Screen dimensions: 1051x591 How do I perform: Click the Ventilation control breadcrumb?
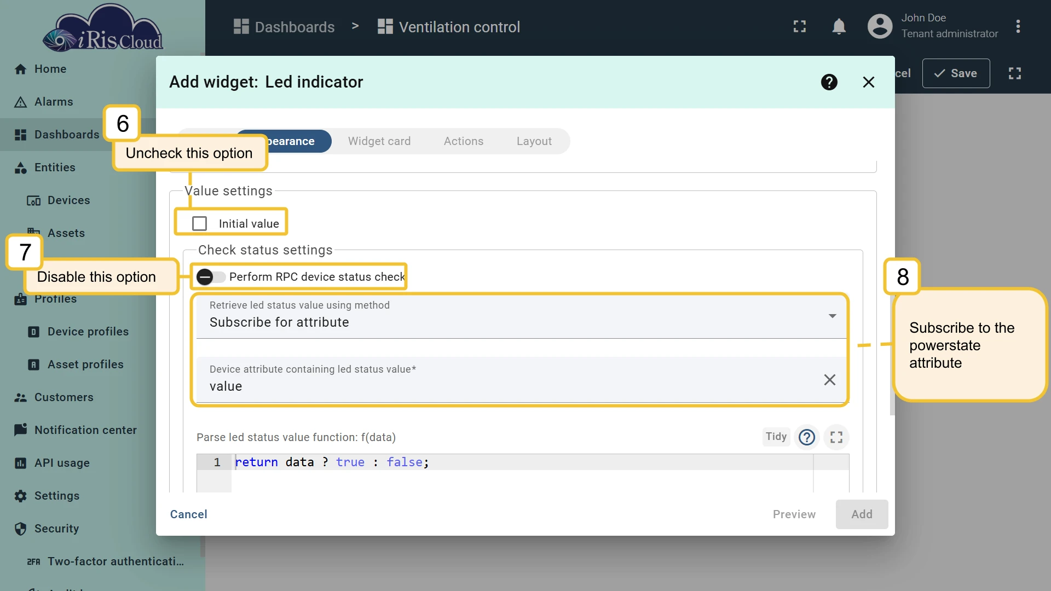point(449,27)
